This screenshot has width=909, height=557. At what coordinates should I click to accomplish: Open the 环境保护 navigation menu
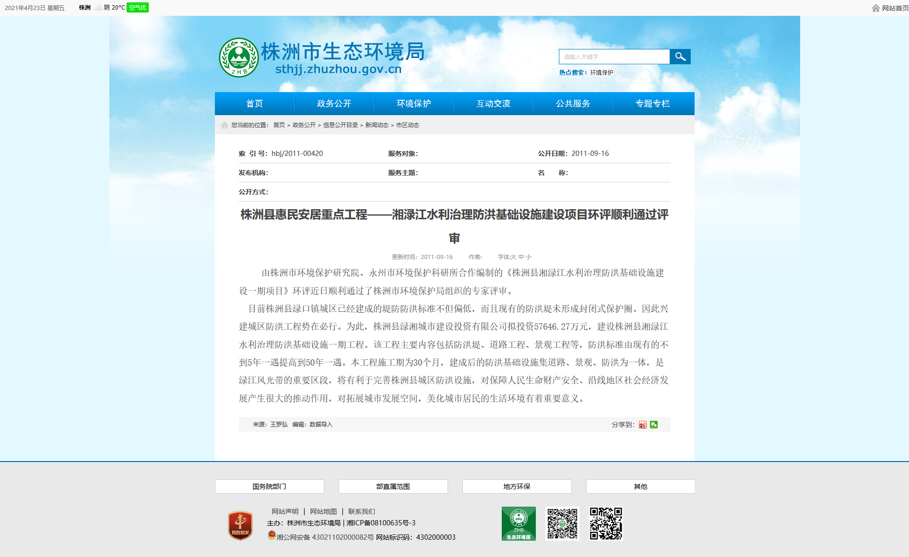[414, 104]
